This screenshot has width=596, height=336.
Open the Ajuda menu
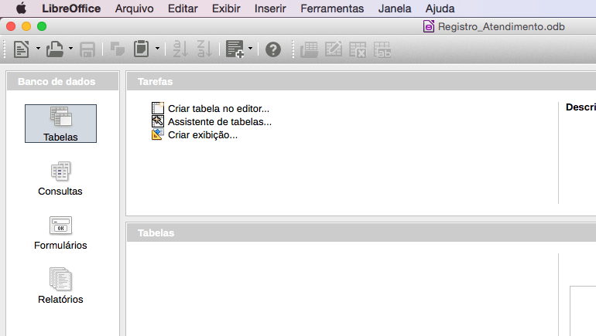coord(440,8)
